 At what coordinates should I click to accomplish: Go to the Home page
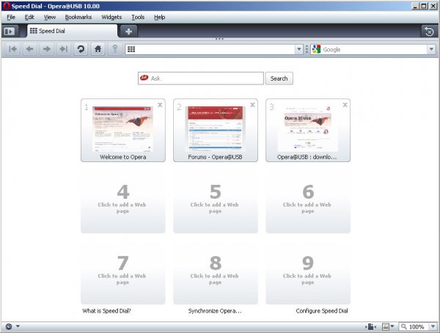pyautogui.click(x=98, y=49)
